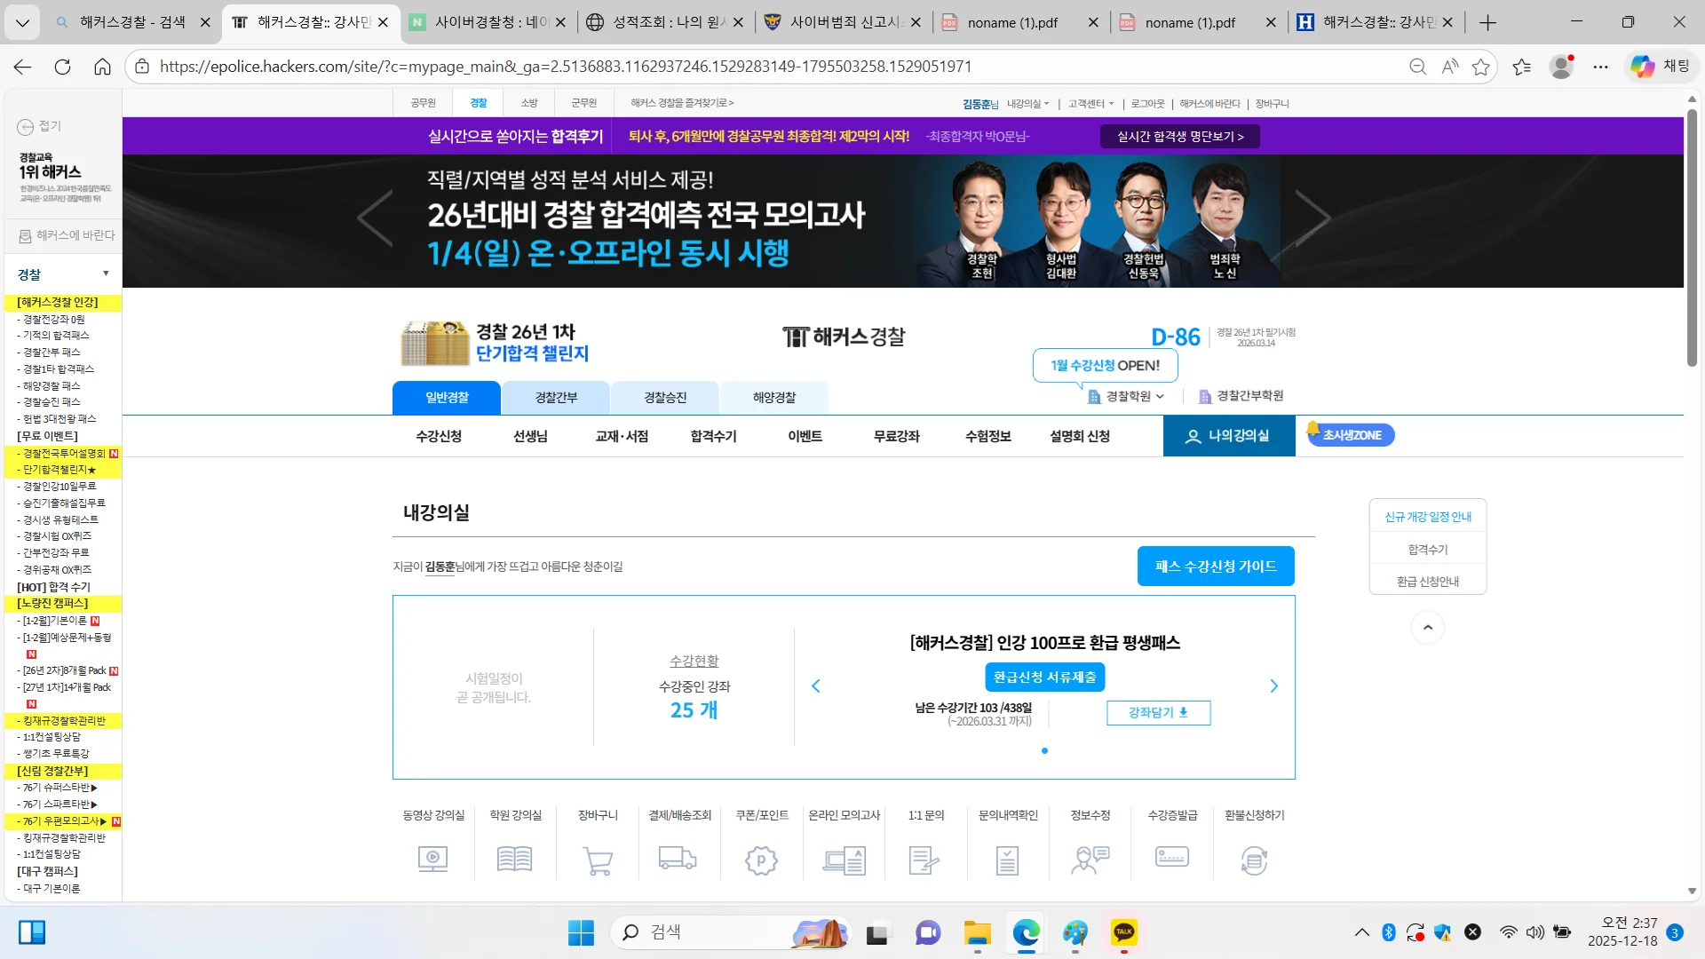This screenshot has width=1705, height=959.
Task: Show next course with right carousel arrow
Action: click(1274, 686)
